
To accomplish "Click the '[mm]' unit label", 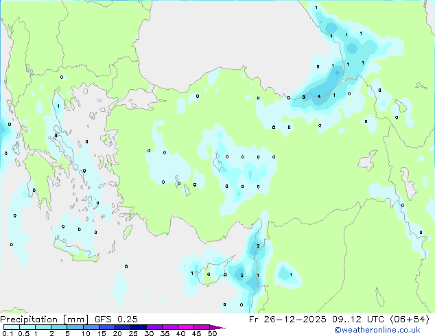I will point(76,320).
